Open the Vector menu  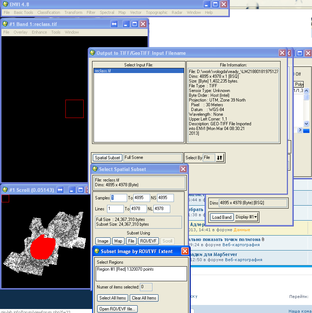coord(136,12)
